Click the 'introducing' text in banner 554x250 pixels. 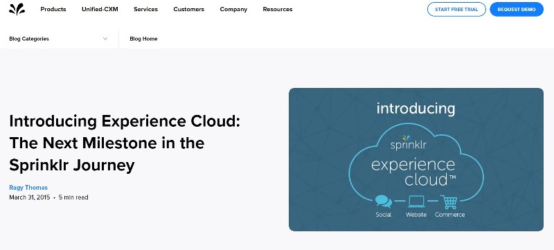tap(416, 109)
